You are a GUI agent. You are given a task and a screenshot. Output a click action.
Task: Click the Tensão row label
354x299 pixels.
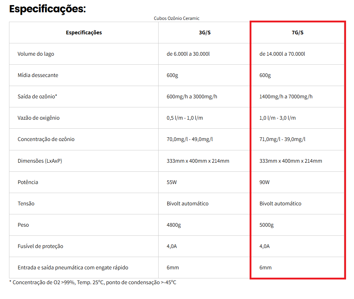pyautogui.click(x=26, y=204)
